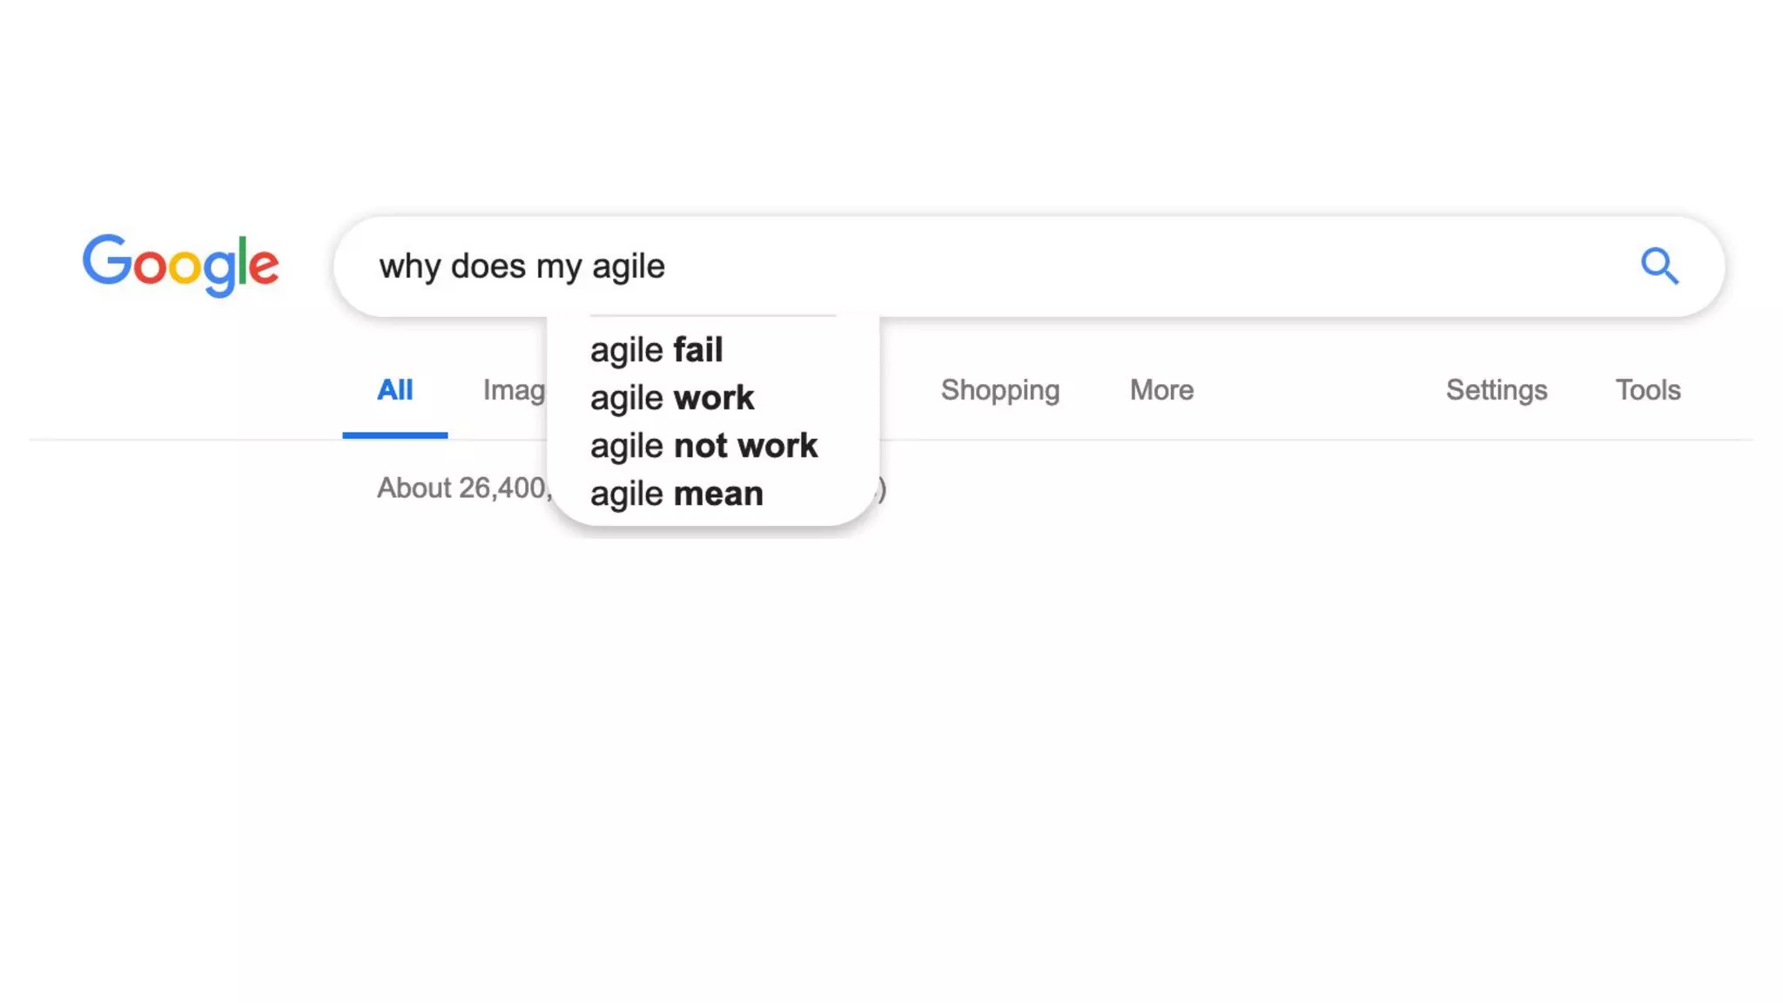This screenshot has width=1783, height=1003.
Task: Switch to the All results tab
Action: (x=394, y=390)
